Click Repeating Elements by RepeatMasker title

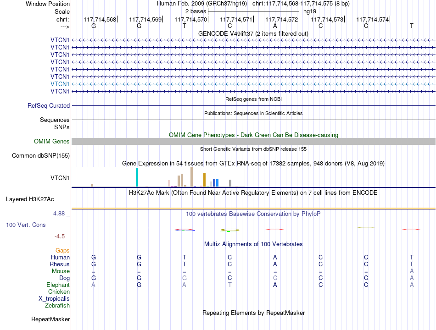click(254, 313)
